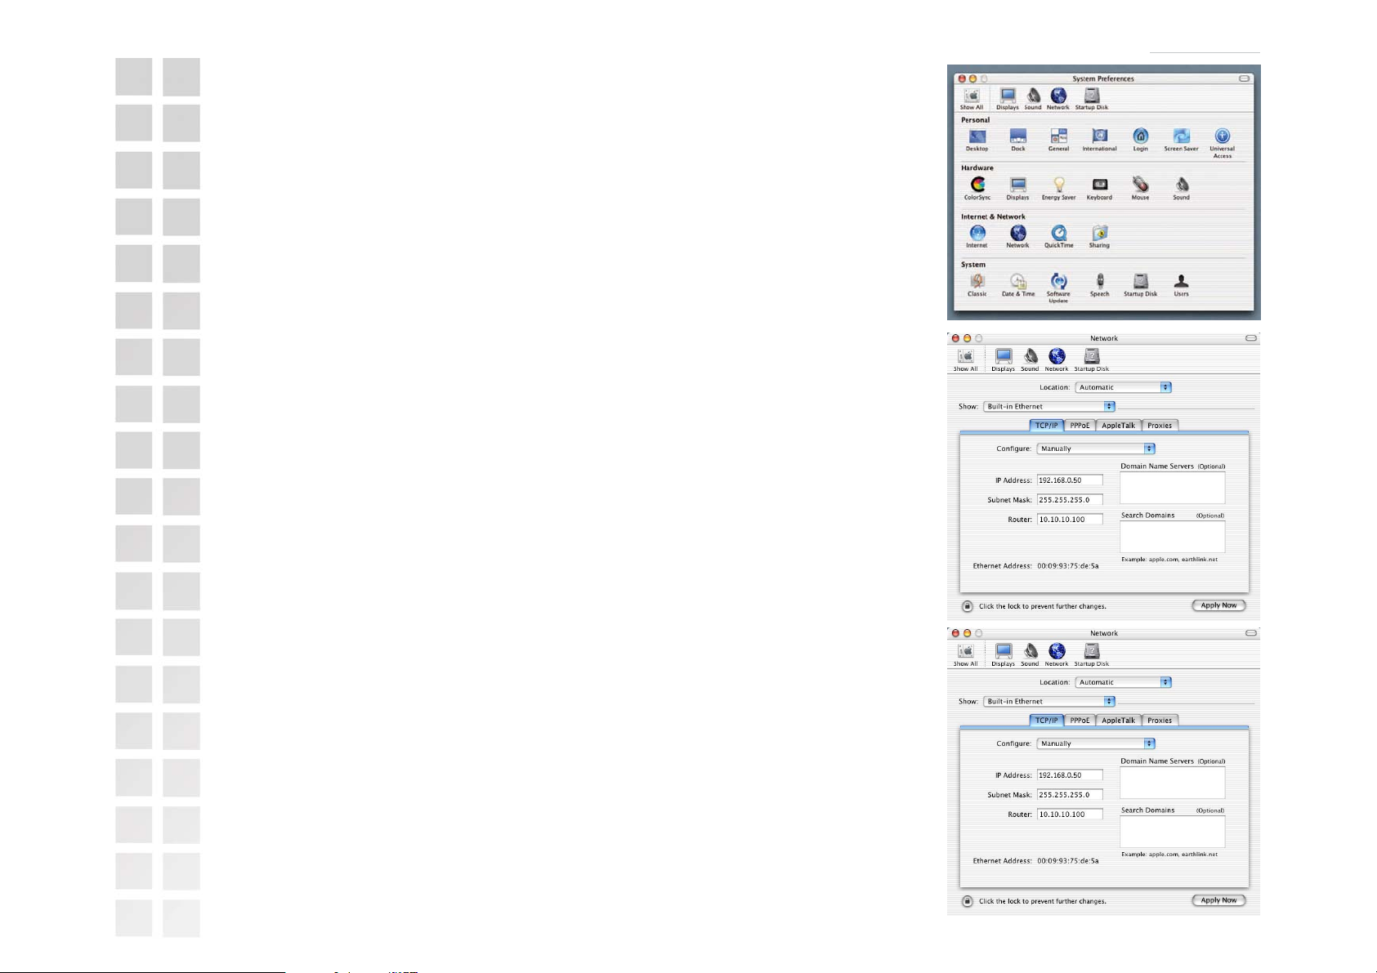Image resolution: width=1377 pixels, height=973 pixels.
Task: Click Router field in middle Network window
Action: point(1070,520)
